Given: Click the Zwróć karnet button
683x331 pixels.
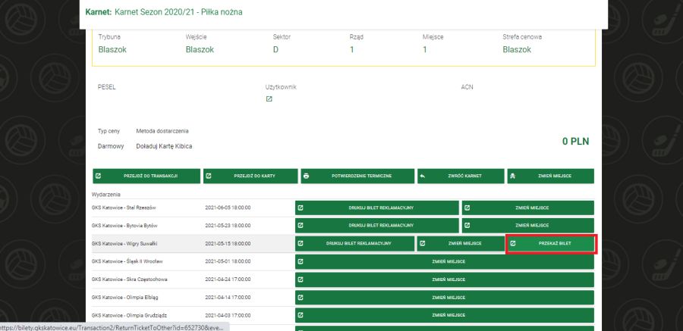Looking at the screenshot, I should pos(461,176).
